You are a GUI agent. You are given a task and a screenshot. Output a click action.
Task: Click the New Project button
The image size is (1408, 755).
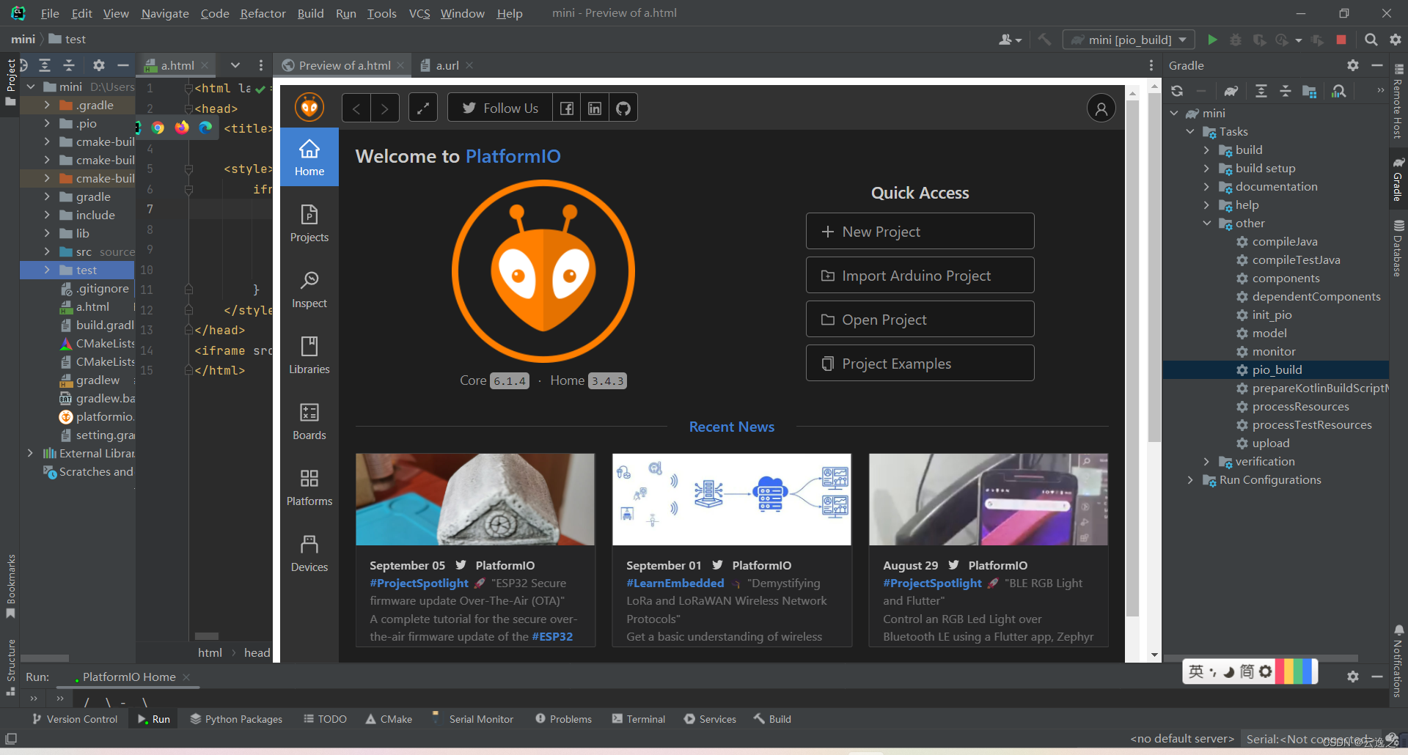[919, 231]
